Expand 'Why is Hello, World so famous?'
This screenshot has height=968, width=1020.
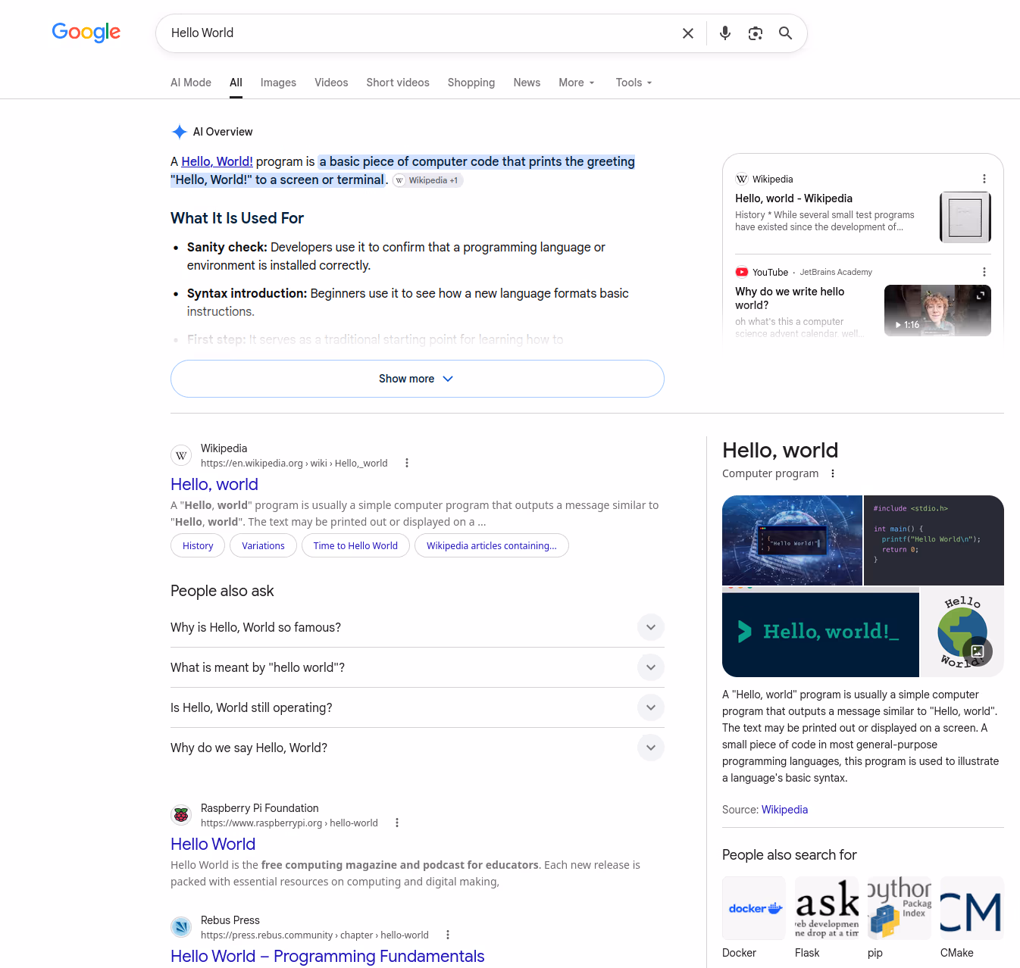(418, 627)
